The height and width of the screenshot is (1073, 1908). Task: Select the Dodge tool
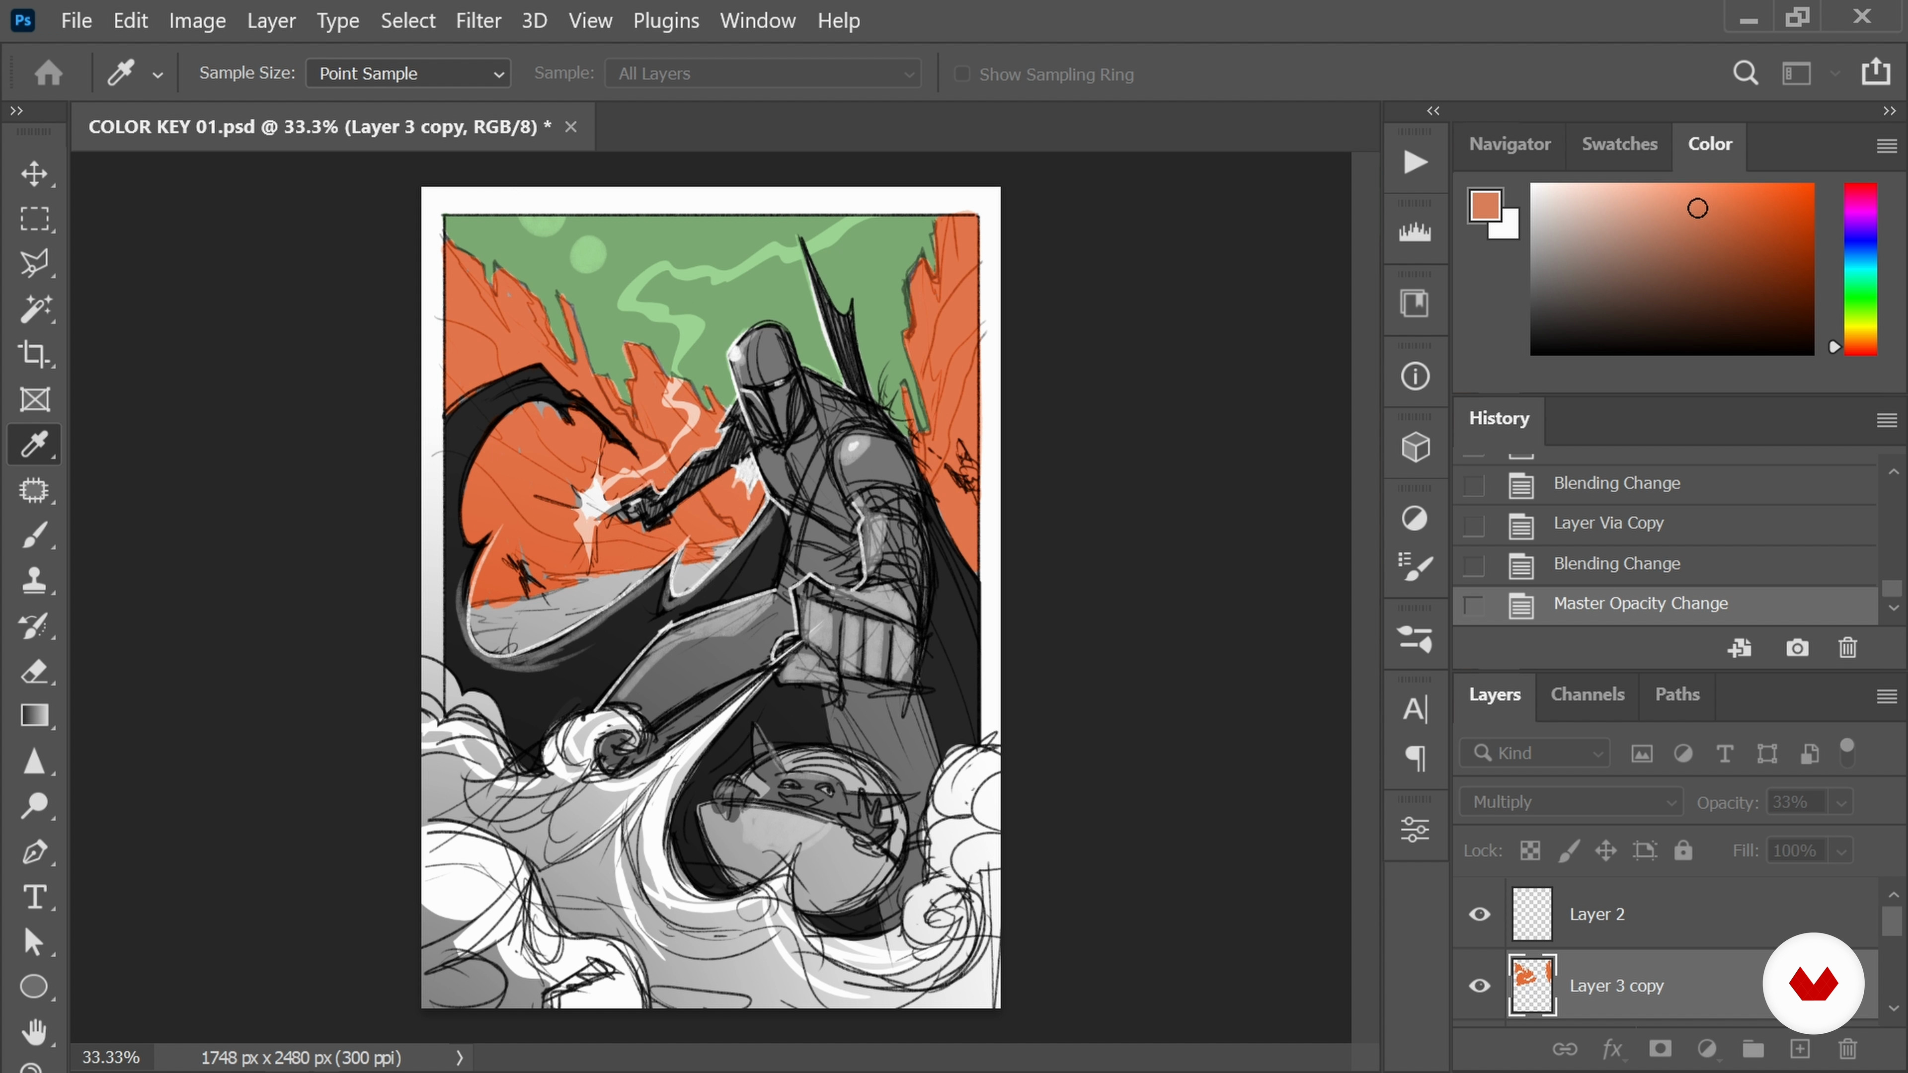[34, 806]
